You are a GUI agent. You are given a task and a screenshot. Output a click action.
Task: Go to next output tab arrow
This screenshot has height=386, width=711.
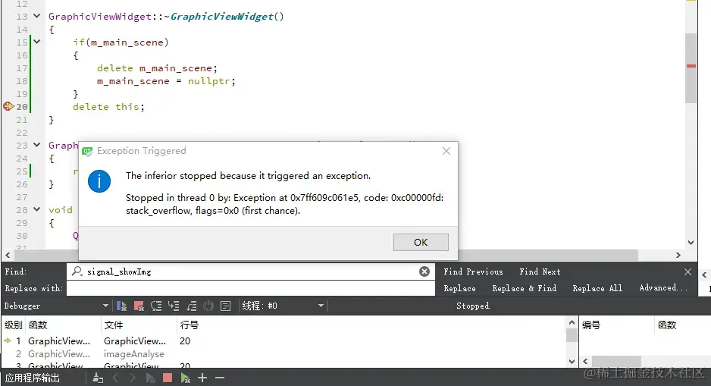coord(132,378)
